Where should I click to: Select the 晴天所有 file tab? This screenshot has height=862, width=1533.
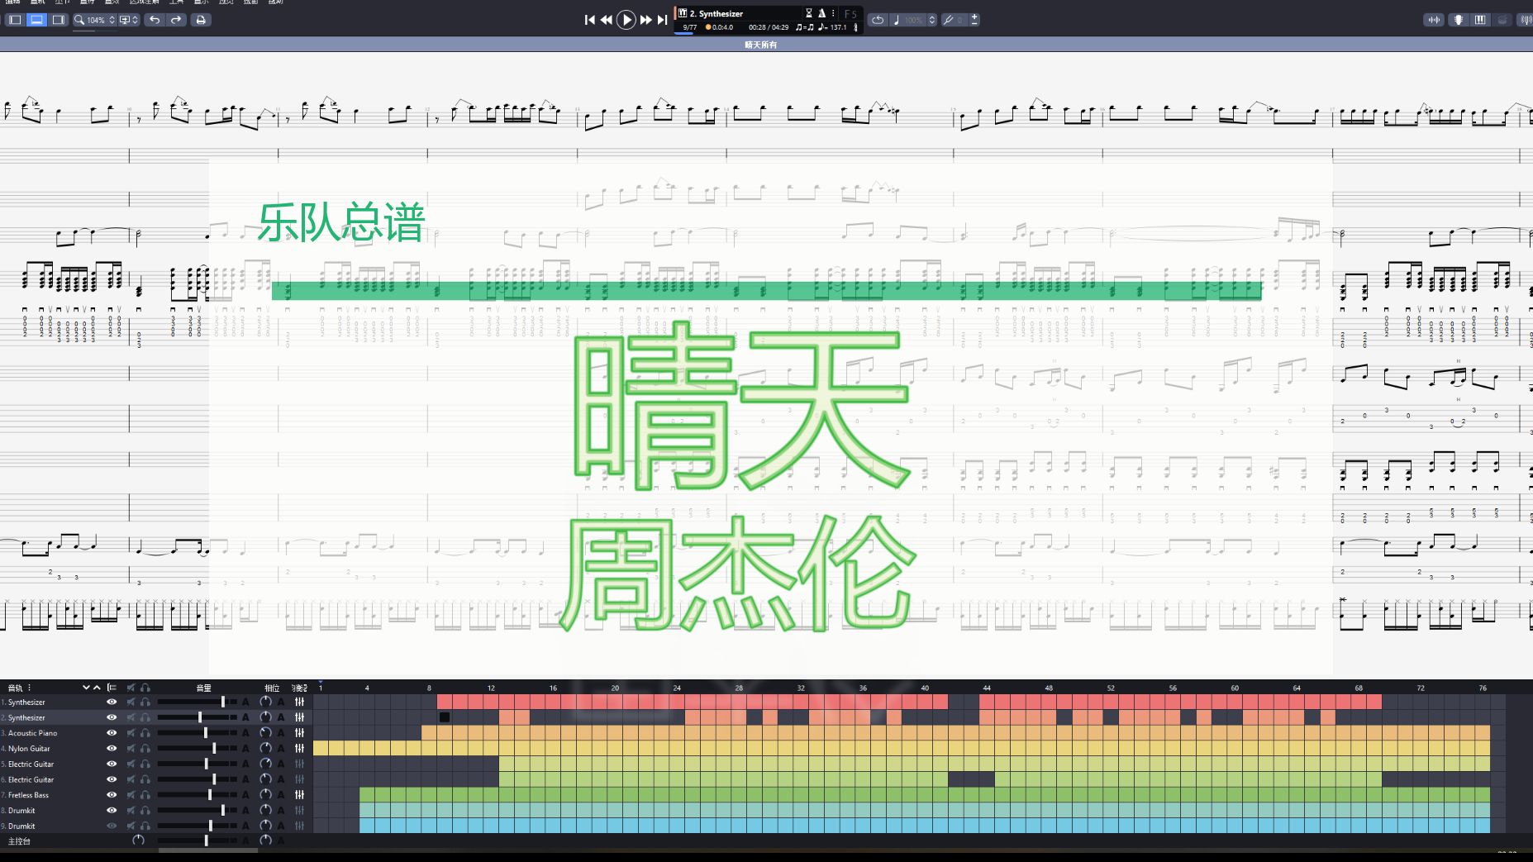click(760, 45)
